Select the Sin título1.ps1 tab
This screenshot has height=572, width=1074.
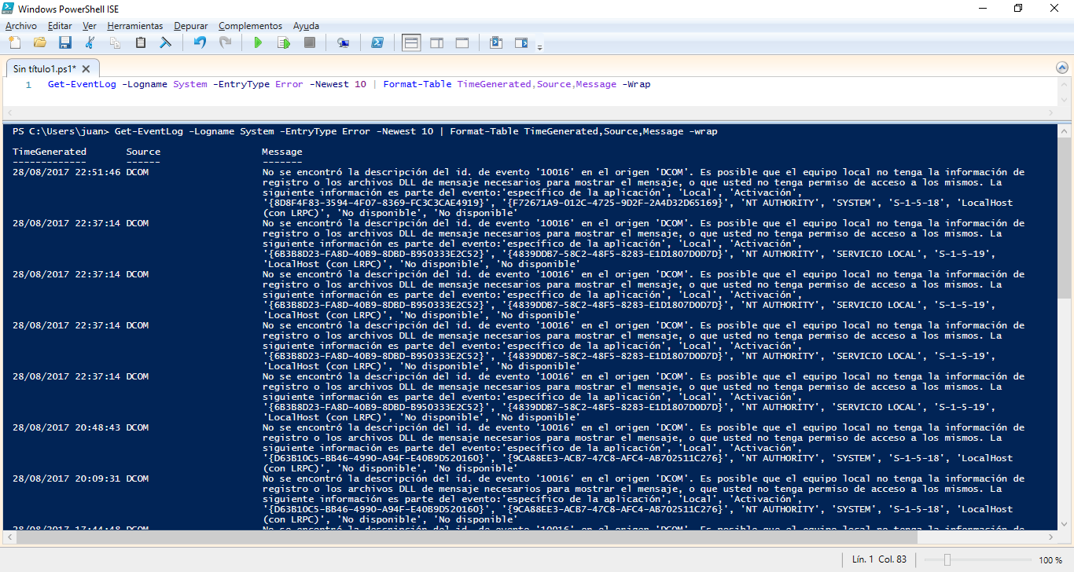[x=45, y=68]
